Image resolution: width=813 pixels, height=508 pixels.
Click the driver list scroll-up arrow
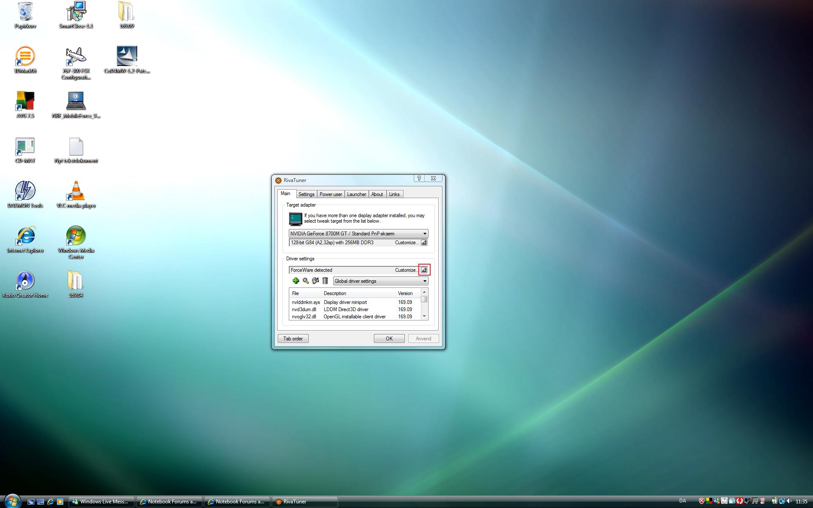[424, 292]
